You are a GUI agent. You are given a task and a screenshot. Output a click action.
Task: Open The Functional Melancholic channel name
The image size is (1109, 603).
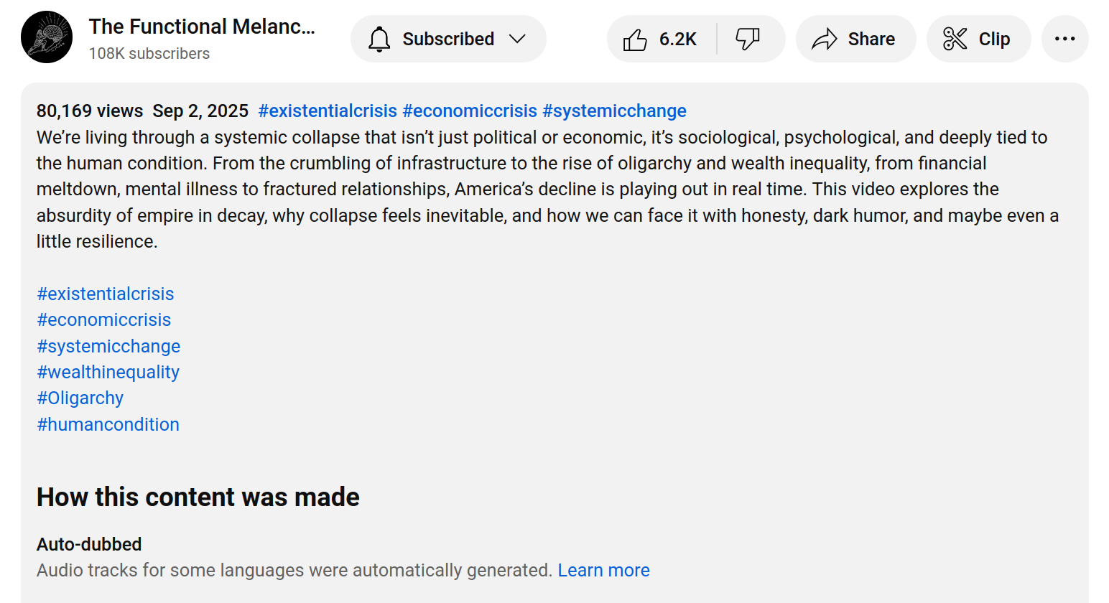click(202, 27)
